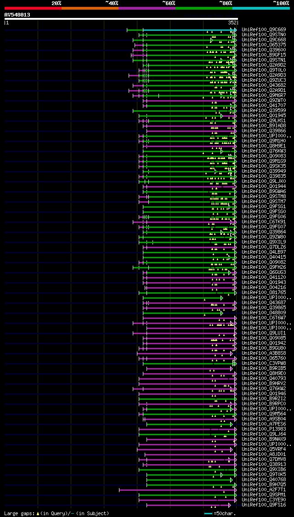Select hit label UniRef100_Q2A9D3
The width and height of the screenshot is (294, 517).
264,75
